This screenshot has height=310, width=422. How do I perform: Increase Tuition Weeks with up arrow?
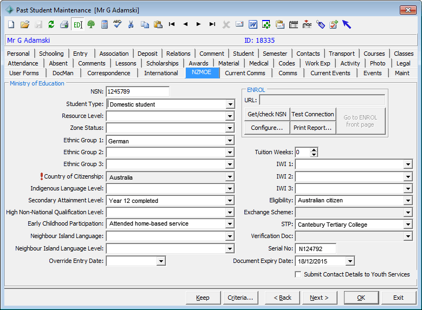coord(314,150)
